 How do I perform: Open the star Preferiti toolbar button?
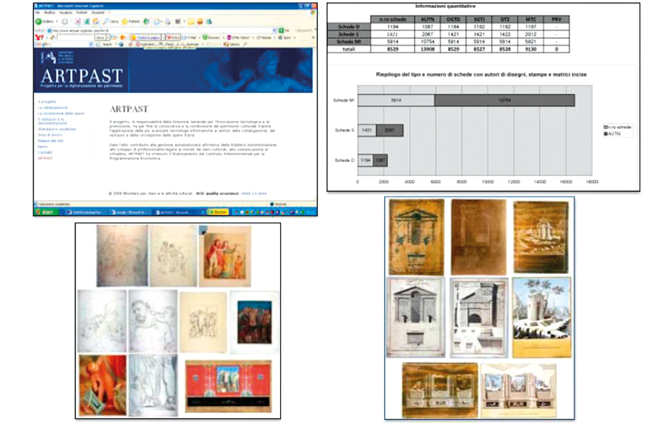point(131,21)
